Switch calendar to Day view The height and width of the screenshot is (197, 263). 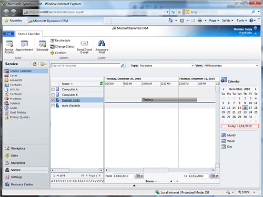pyautogui.click(x=227, y=147)
